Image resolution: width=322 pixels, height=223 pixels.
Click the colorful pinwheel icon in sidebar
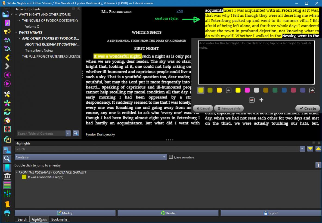(7, 103)
